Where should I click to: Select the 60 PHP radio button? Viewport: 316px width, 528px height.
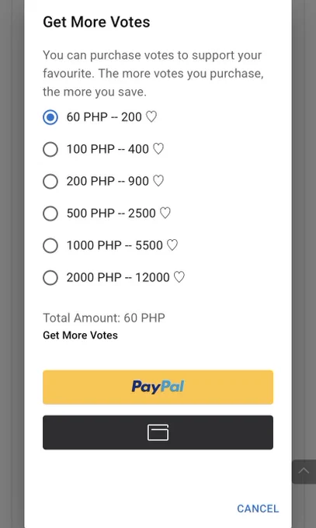tap(50, 117)
